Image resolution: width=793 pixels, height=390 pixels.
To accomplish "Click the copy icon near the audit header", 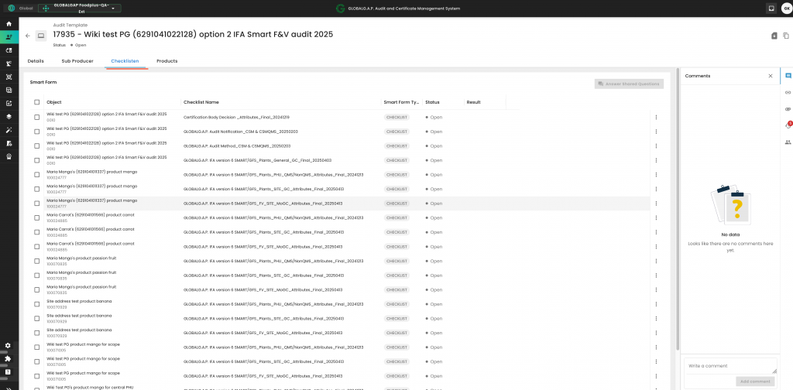I will click(x=785, y=36).
